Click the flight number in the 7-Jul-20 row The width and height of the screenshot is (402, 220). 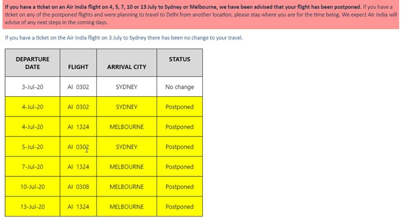point(78,167)
